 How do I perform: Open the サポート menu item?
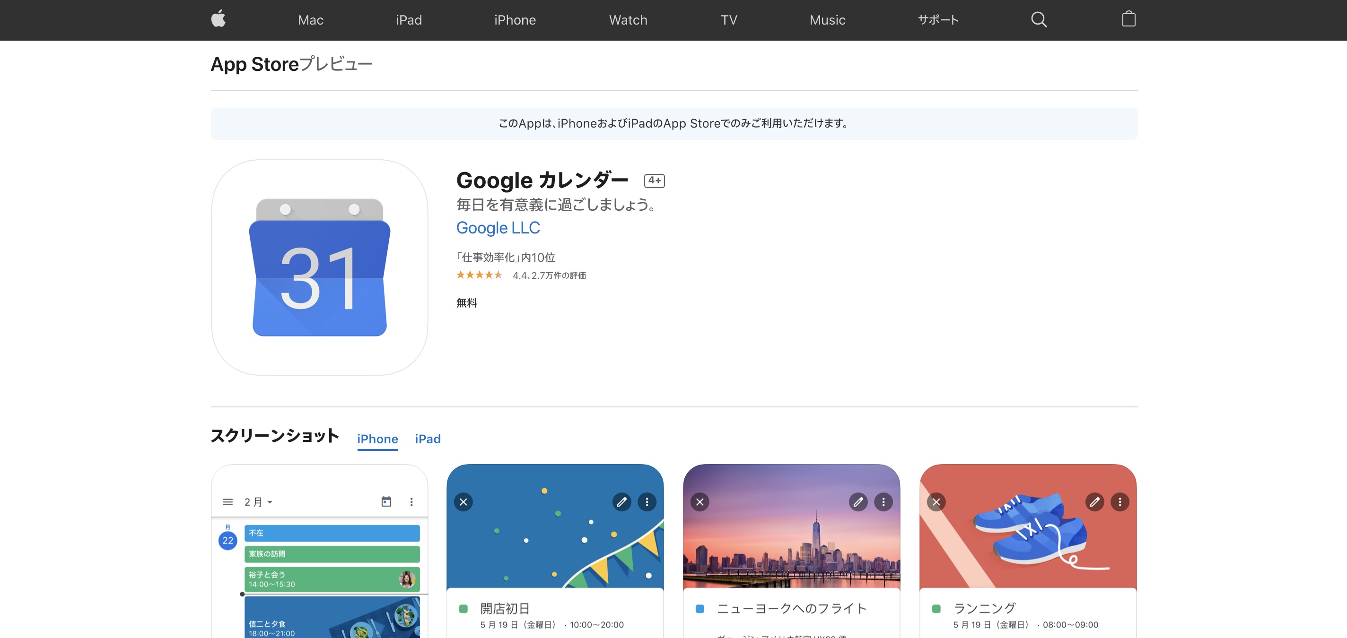point(938,20)
